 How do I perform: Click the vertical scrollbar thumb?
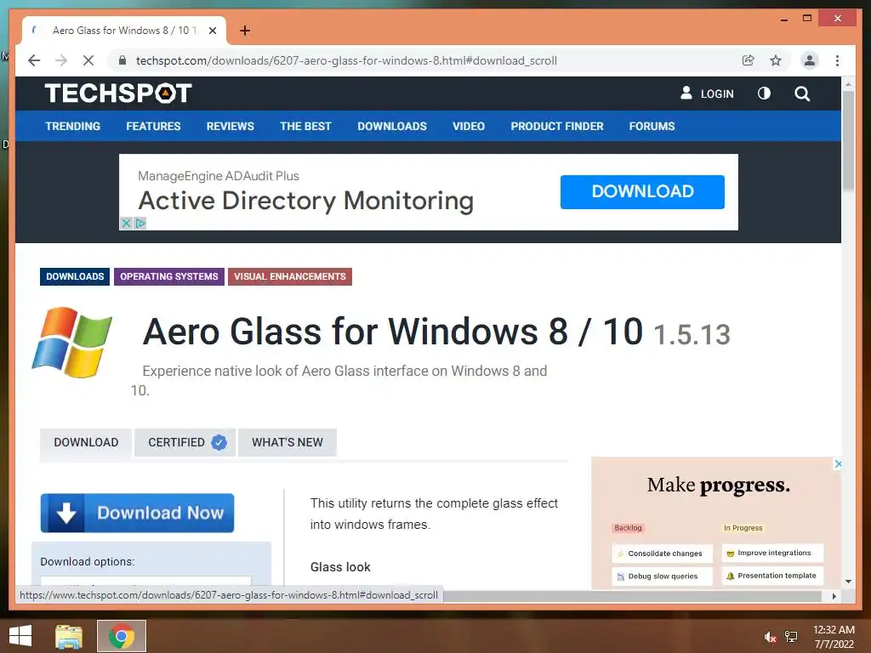[848, 141]
